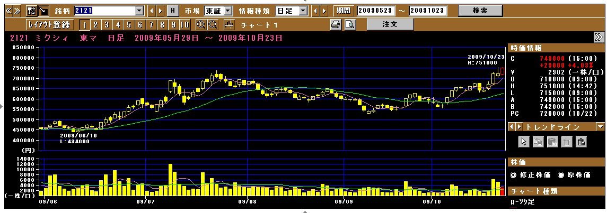This screenshot has height=213, width=607.
Task: Click the print preview icon
Action: coord(350,25)
